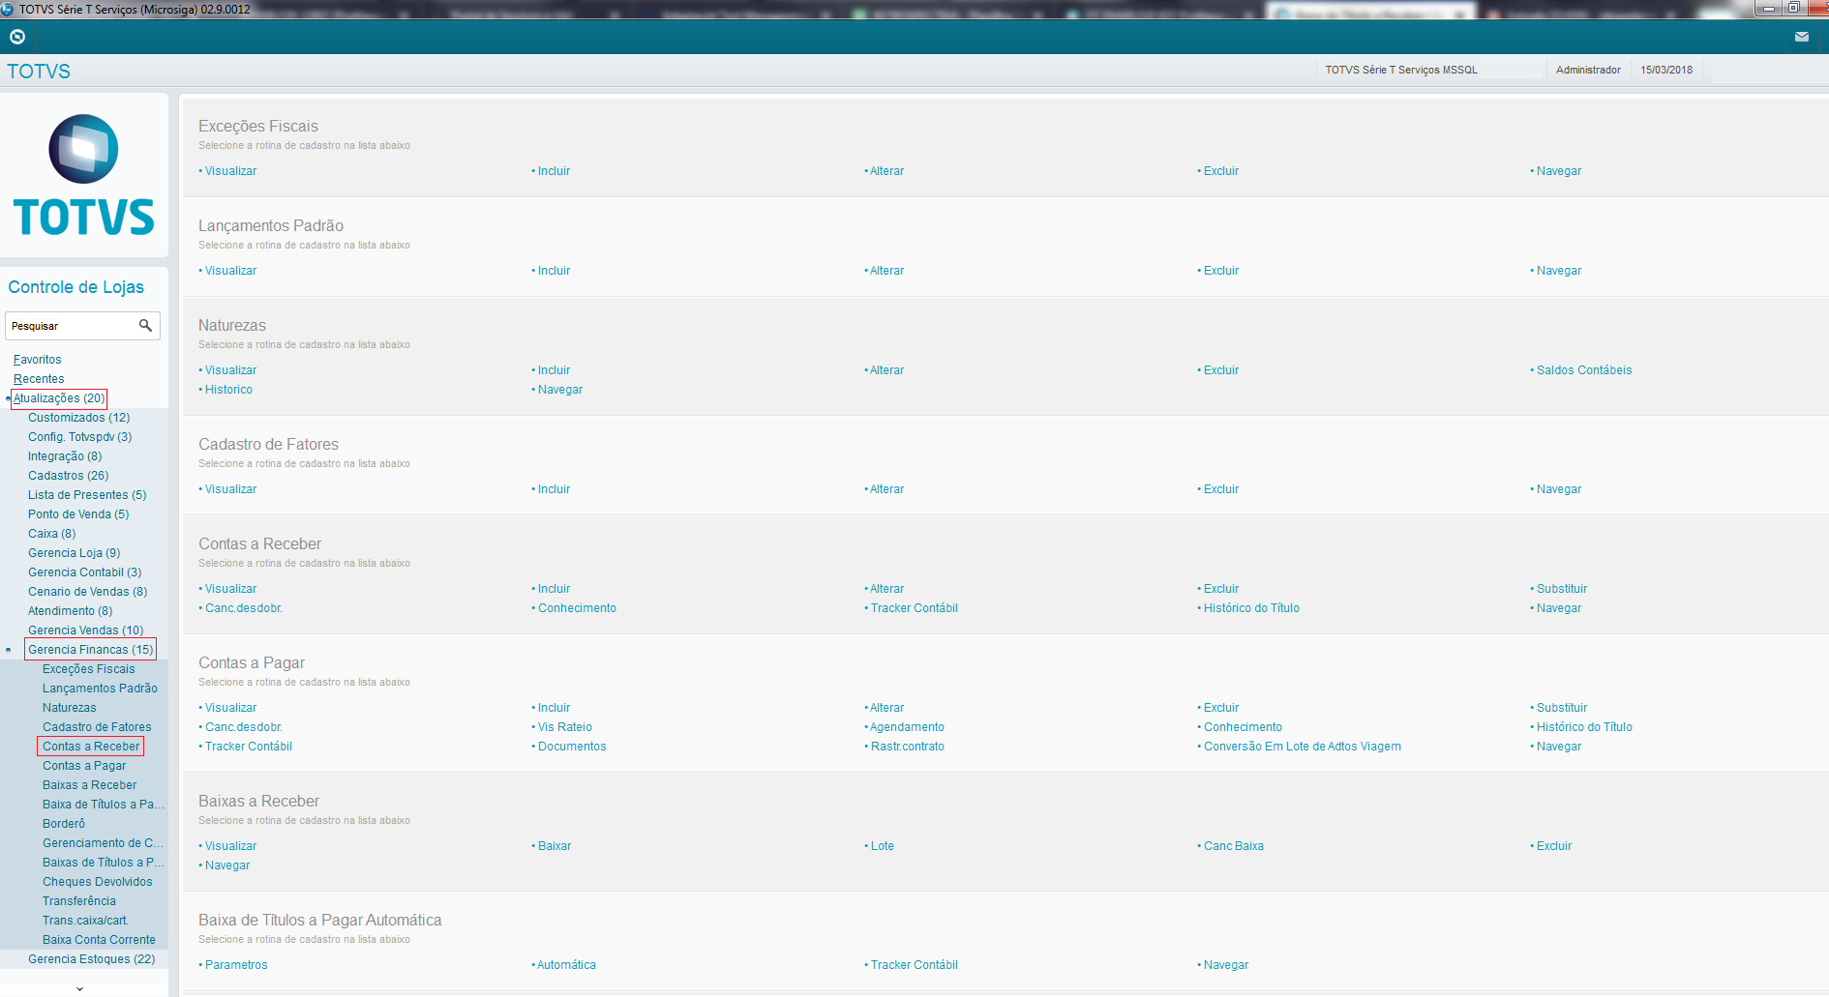The image size is (1829, 997).
Task: Expand Cenario de Vendas (8) group
Action: (x=88, y=592)
